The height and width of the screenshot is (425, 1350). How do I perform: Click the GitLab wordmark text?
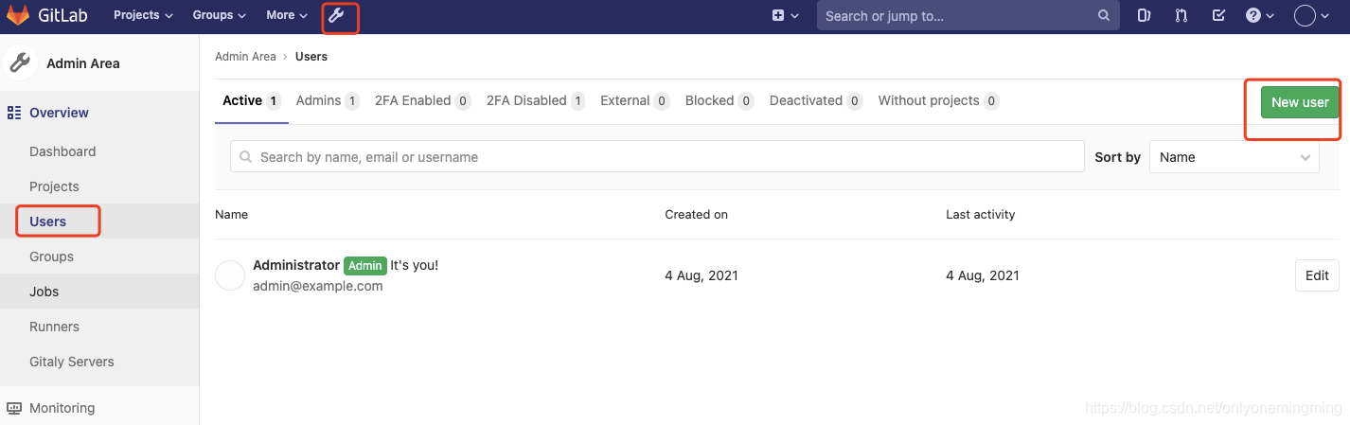point(64,16)
